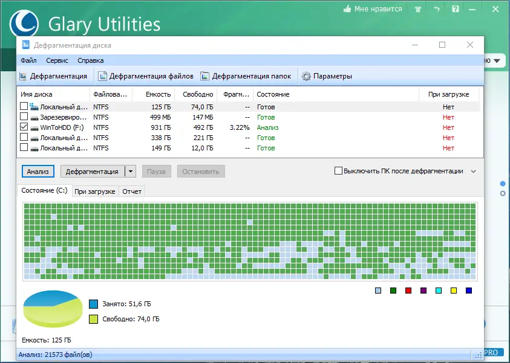Click the disk defrag window title icon

(25, 45)
